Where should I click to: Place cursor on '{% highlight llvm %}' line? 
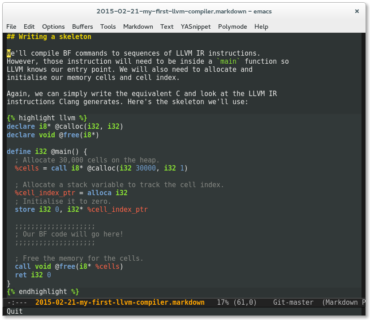click(47, 118)
